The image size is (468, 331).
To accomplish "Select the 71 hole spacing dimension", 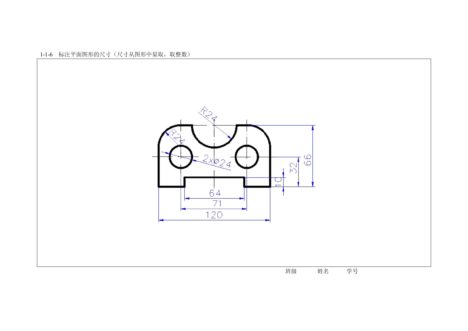I will (x=217, y=204).
